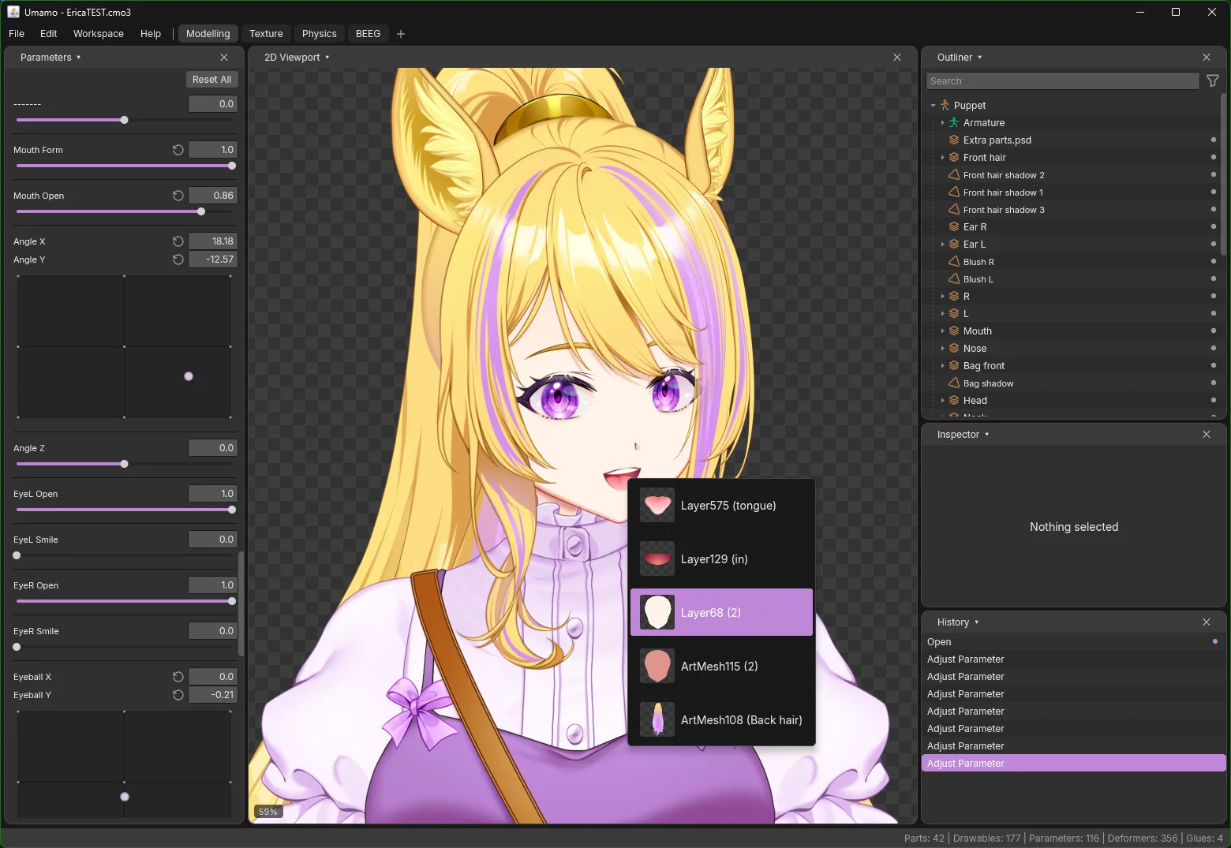This screenshot has height=848, width=1231.
Task: Jump to Open entry in History
Action: click(x=1074, y=642)
